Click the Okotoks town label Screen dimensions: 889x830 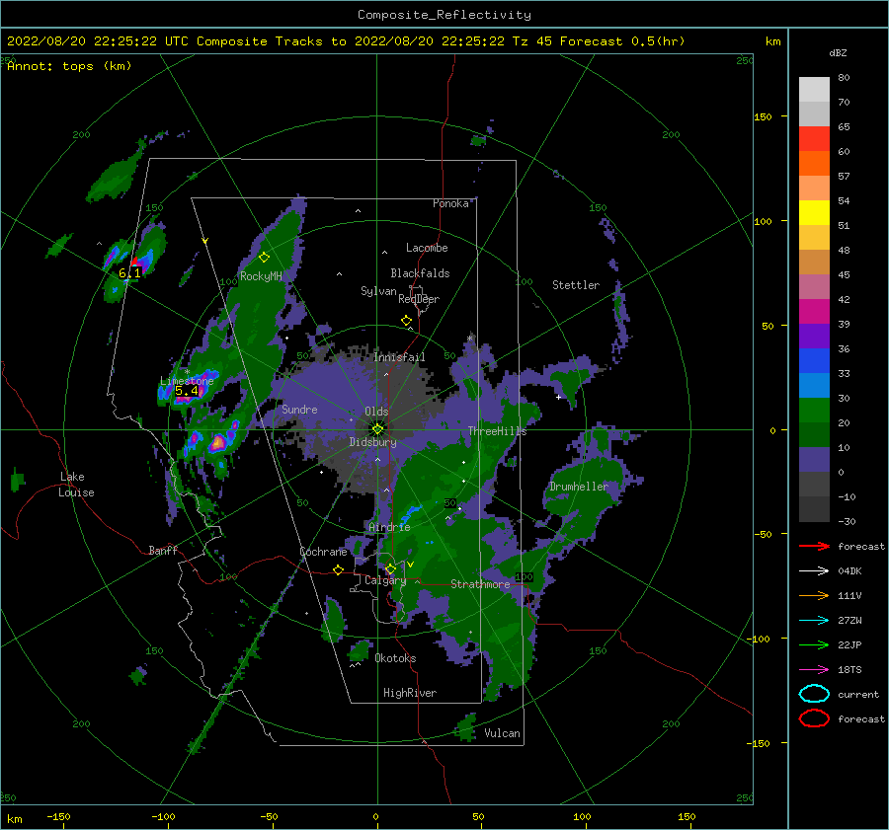[x=395, y=658]
